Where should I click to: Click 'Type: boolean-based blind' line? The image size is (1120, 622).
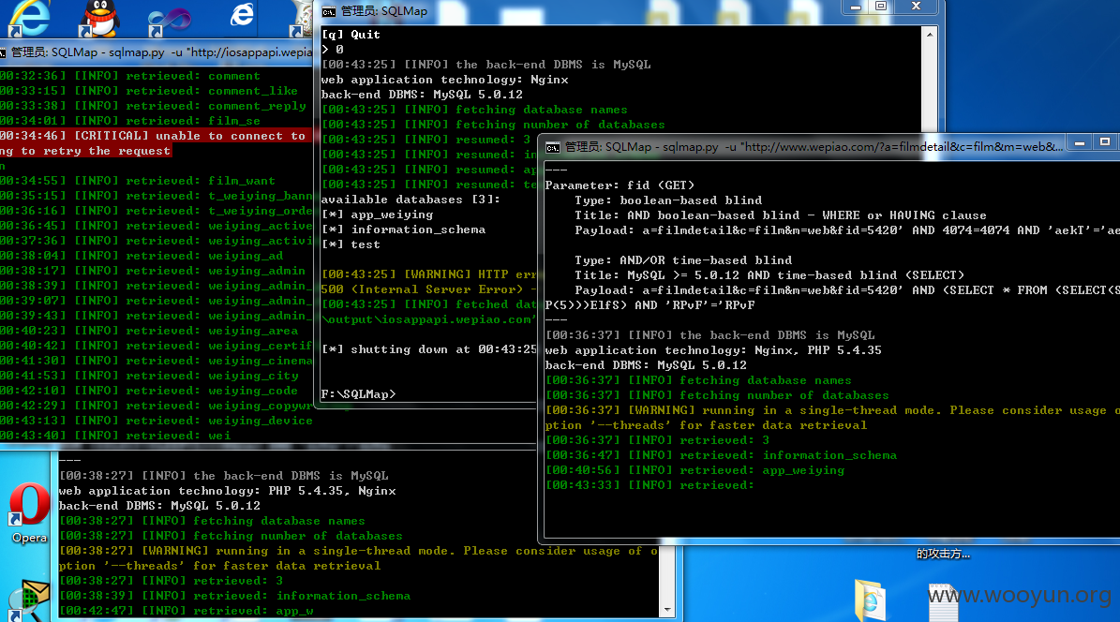668,200
